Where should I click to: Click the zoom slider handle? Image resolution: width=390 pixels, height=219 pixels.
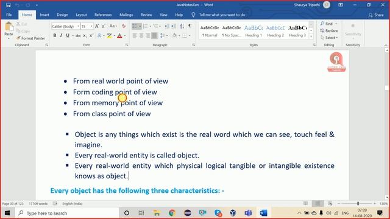358,204
